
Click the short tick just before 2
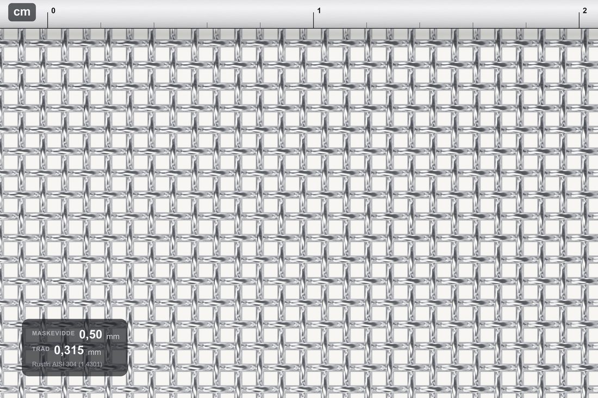[x=526, y=25]
